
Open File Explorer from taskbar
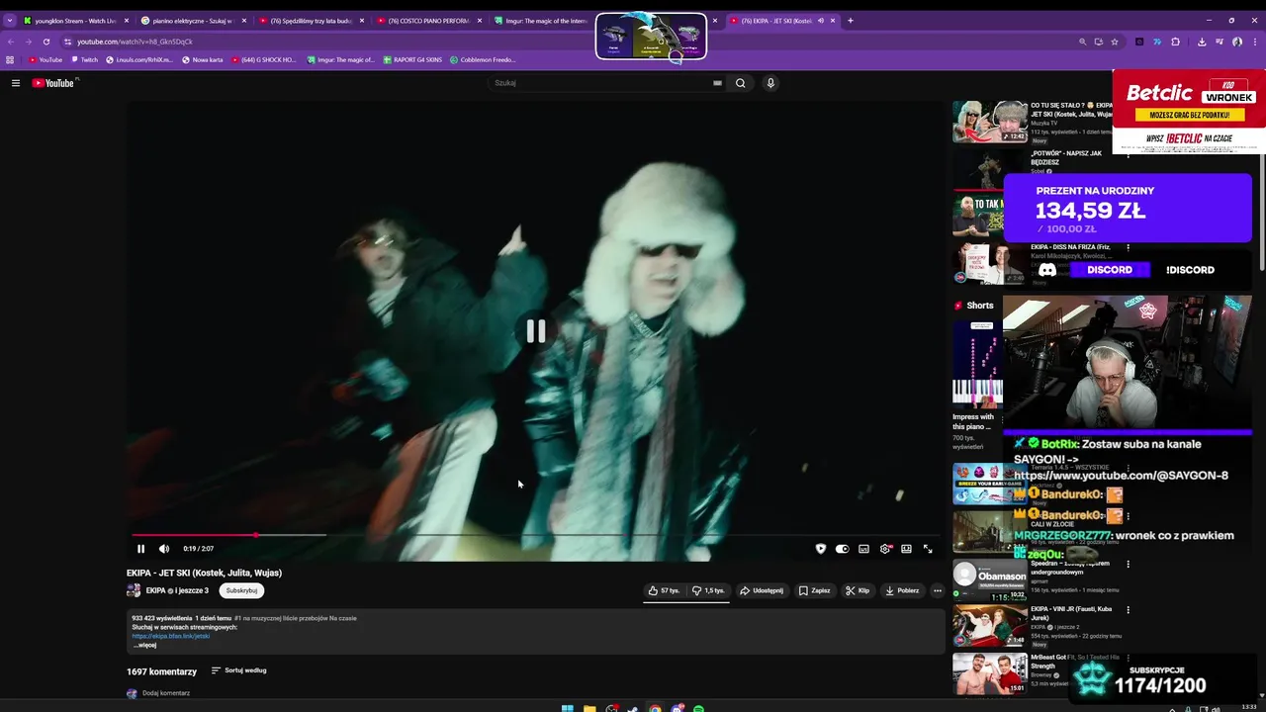[589, 708]
